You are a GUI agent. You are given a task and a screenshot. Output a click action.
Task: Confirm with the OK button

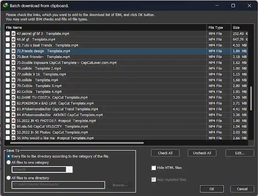tap(212, 189)
